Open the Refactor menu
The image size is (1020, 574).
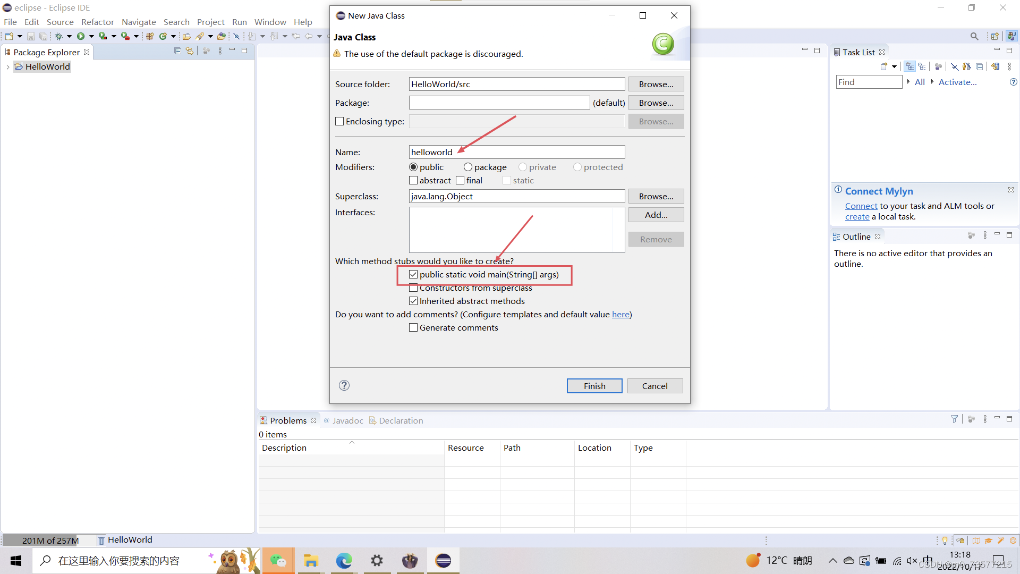pos(98,22)
